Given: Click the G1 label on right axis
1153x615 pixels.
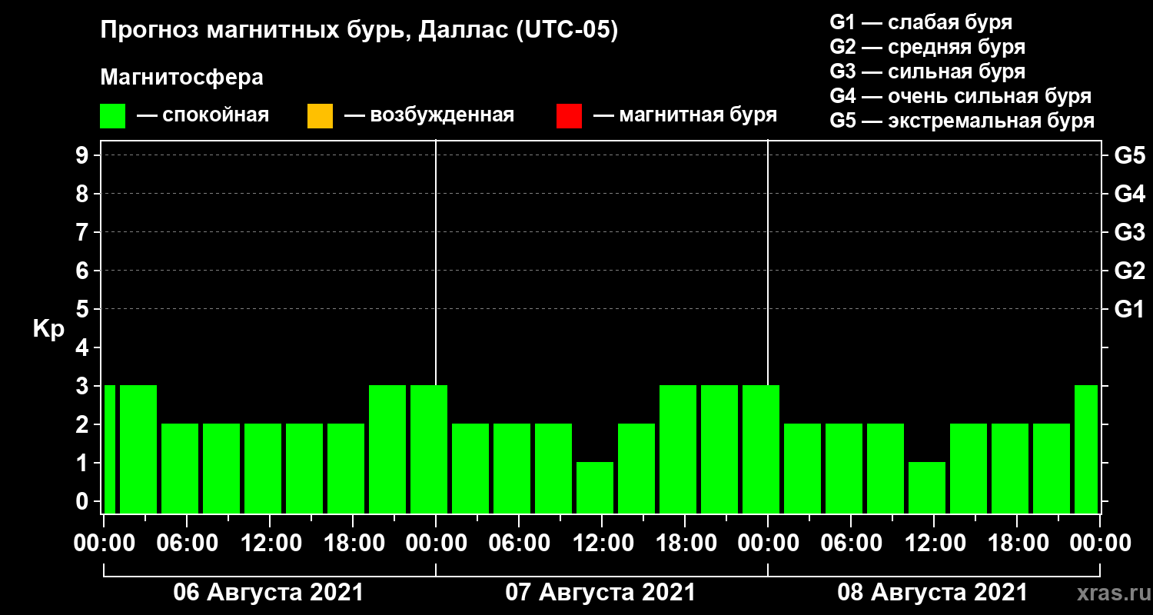Looking at the screenshot, I should click(1130, 309).
